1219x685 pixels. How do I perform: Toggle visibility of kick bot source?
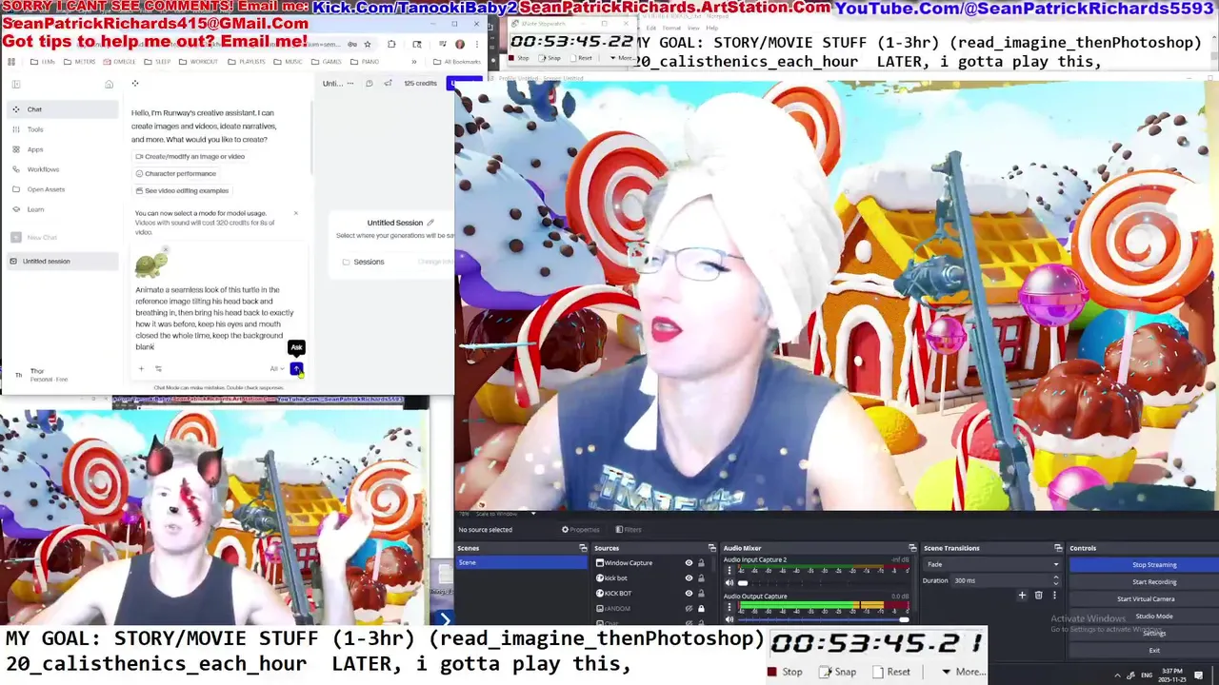[x=689, y=578]
